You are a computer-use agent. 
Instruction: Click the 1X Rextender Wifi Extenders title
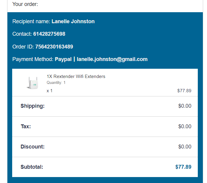click(76, 76)
